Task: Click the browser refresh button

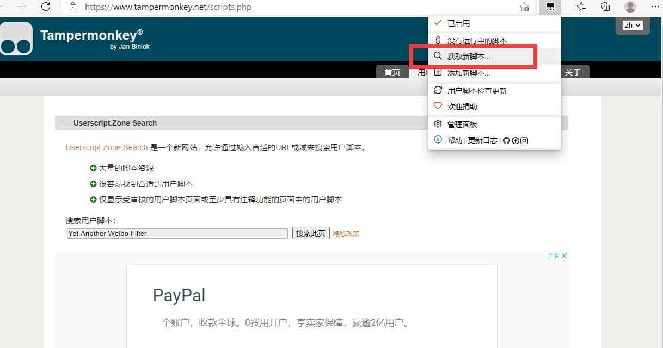Action: (x=46, y=7)
